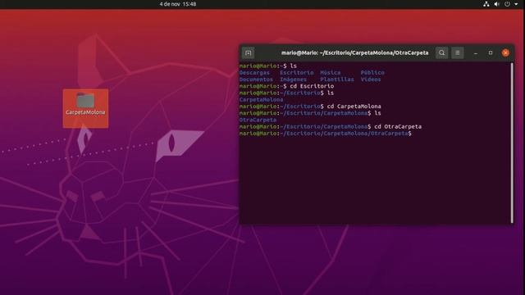
Task: Click 'Plantillas' in terminal listing
Action: click(337, 79)
